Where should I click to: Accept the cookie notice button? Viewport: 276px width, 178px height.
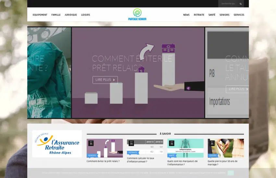231,173
